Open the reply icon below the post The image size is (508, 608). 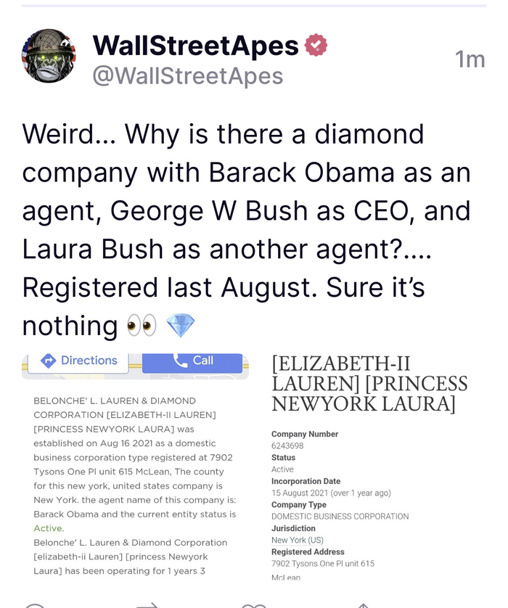(36, 605)
